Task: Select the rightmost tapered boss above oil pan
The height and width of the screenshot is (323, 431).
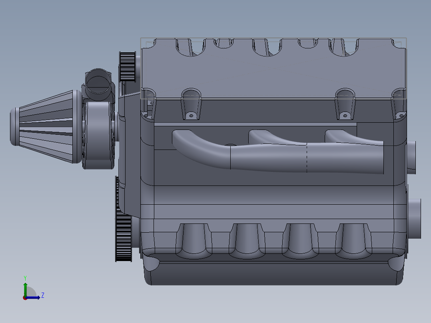Action: (353, 241)
